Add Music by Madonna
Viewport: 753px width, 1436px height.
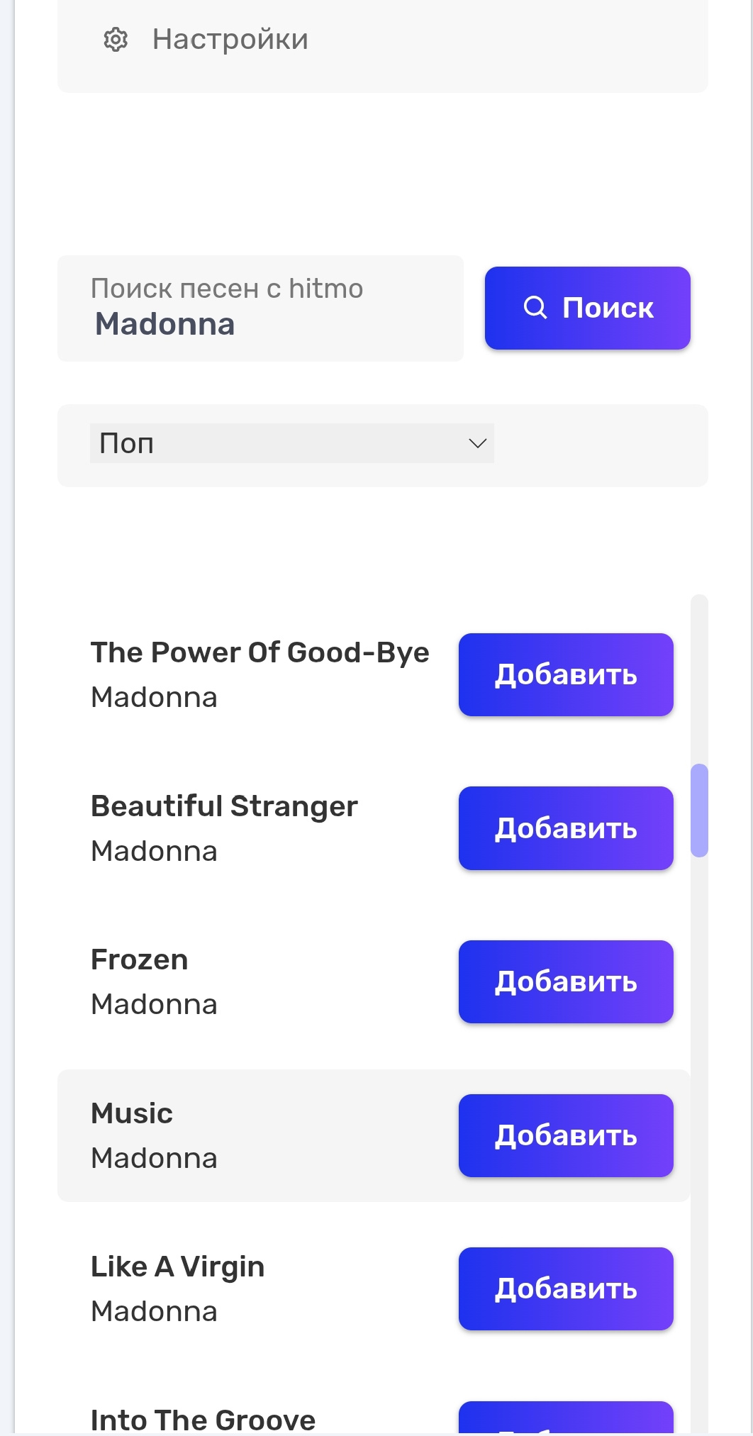[565, 1135]
